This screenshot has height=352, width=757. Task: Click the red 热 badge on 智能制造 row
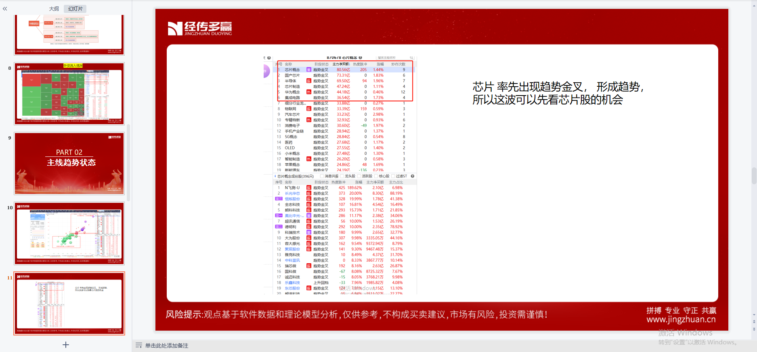[309, 159]
